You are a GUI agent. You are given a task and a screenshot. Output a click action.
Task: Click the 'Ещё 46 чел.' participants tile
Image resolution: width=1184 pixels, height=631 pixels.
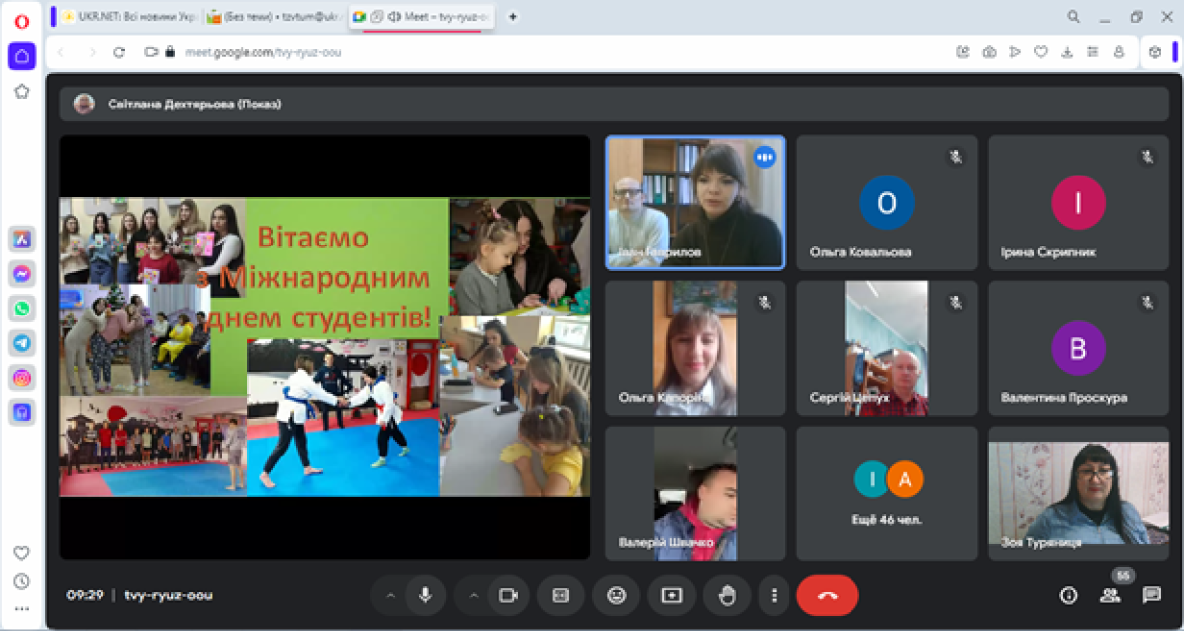(887, 493)
